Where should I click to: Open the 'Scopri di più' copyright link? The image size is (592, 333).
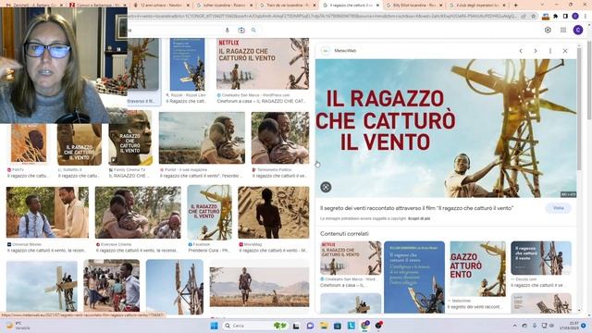click(419, 218)
